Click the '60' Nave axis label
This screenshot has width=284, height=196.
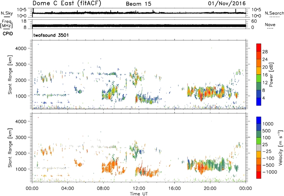point(254,21)
